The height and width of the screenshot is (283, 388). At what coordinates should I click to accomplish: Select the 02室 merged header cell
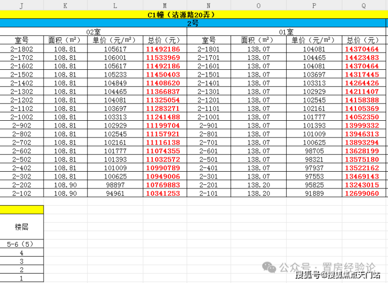pos(93,32)
